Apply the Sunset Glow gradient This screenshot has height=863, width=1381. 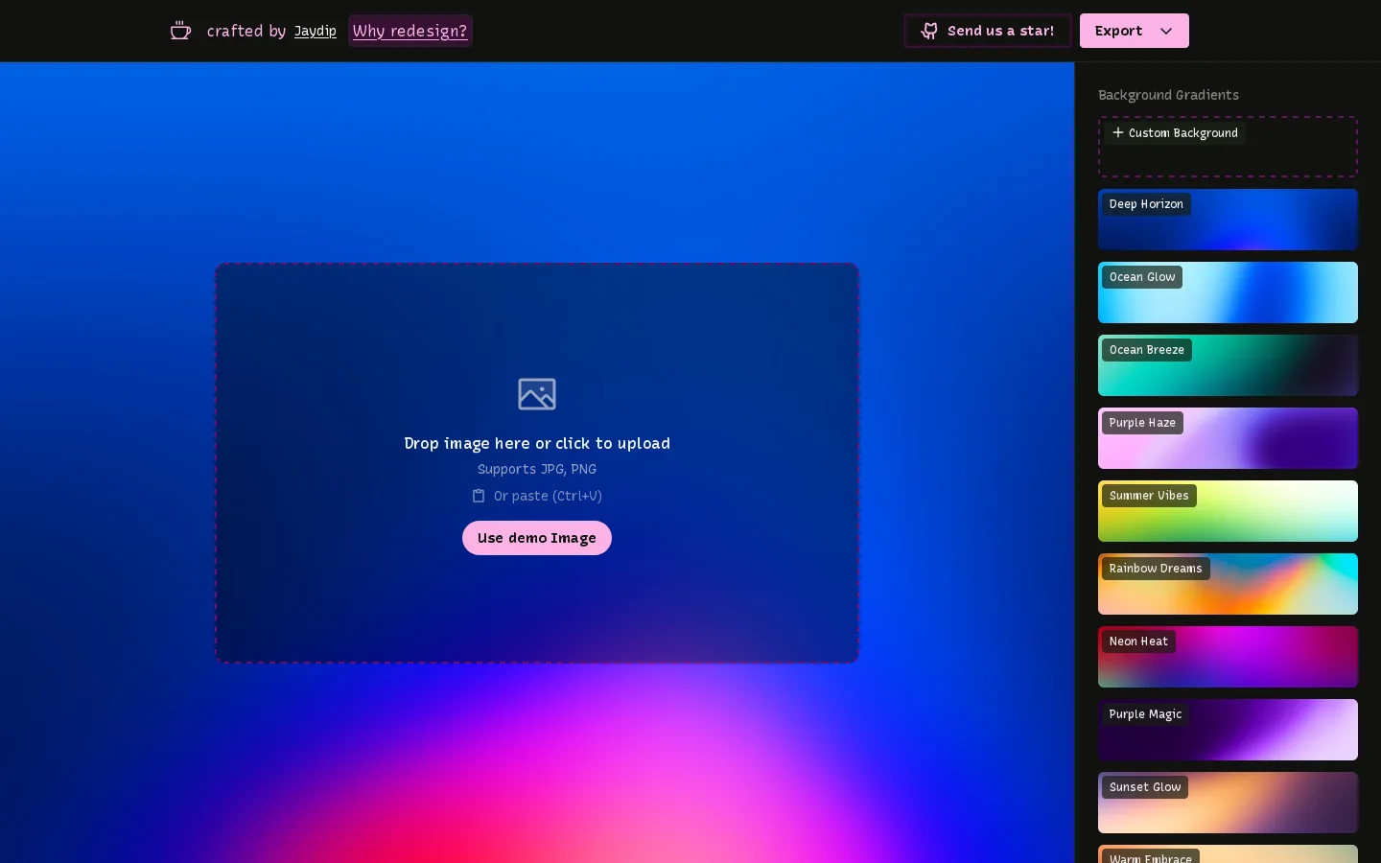pos(1228,803)
